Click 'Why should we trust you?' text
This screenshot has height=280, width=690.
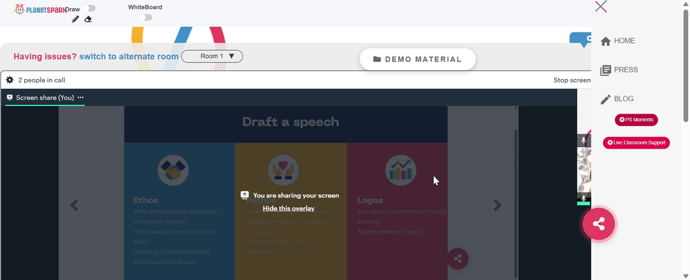[x=165, y=262]
